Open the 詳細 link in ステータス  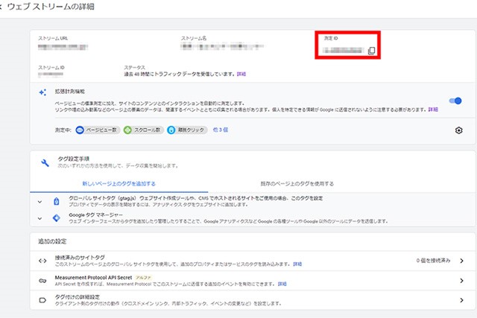pos(241,74)
